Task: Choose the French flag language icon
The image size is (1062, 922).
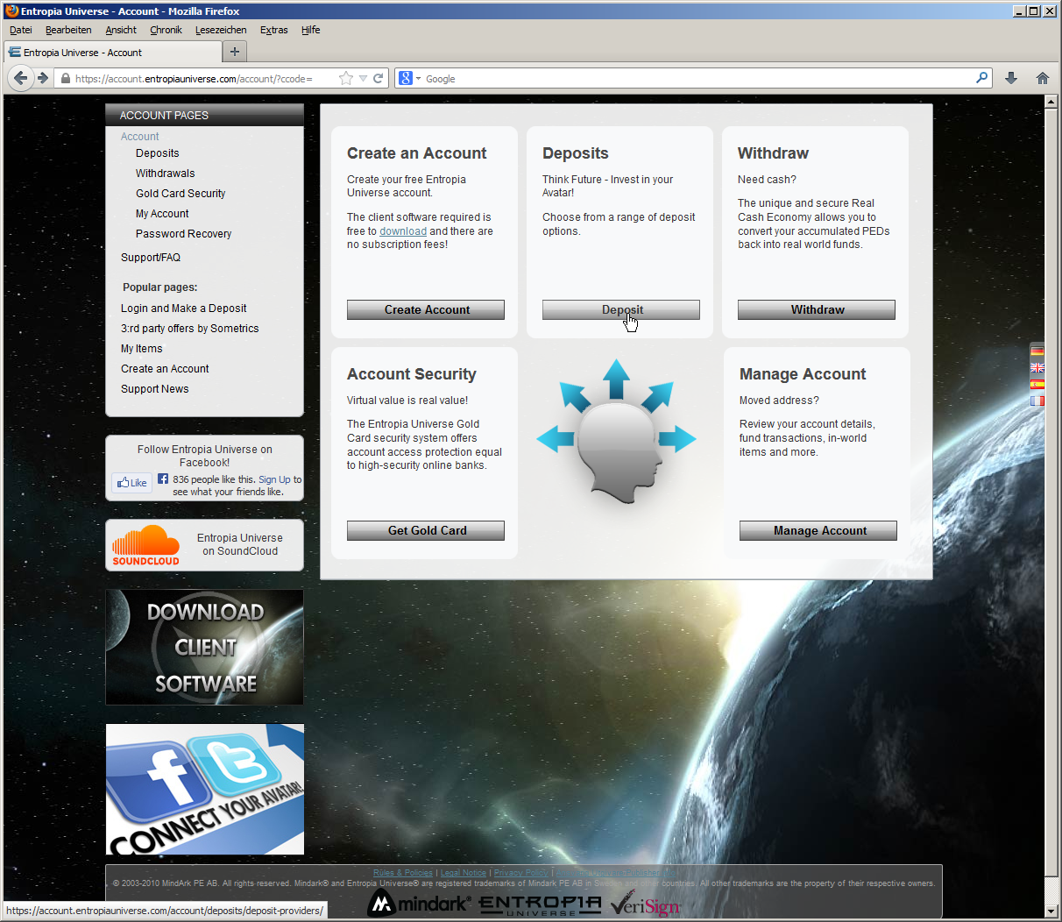Action: tap(1037, 401)
